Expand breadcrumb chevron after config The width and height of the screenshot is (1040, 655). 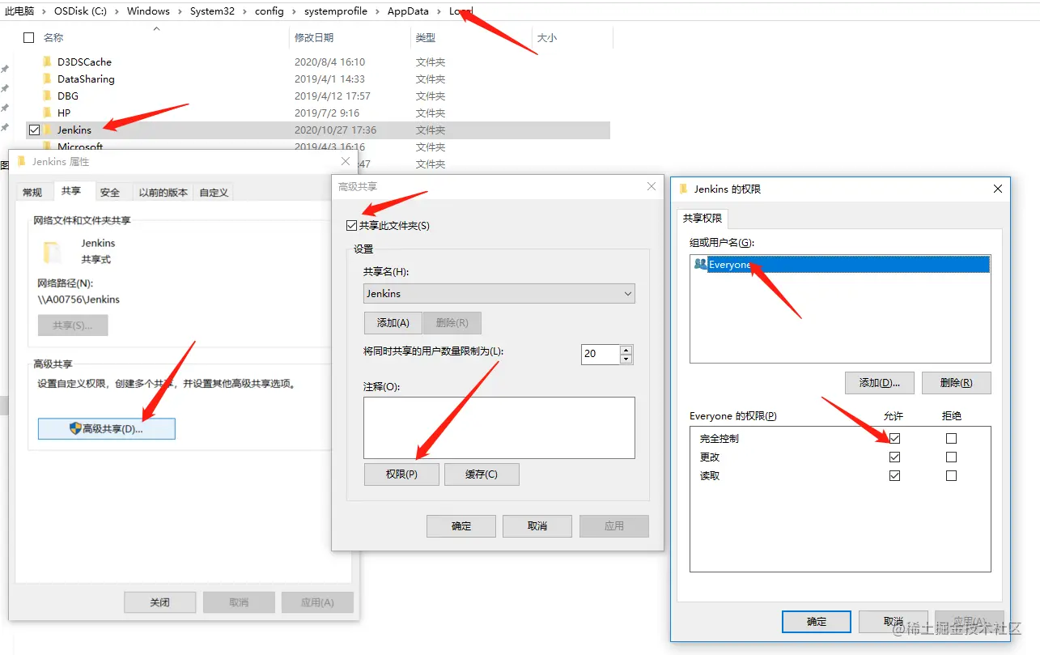pos(294,11)
